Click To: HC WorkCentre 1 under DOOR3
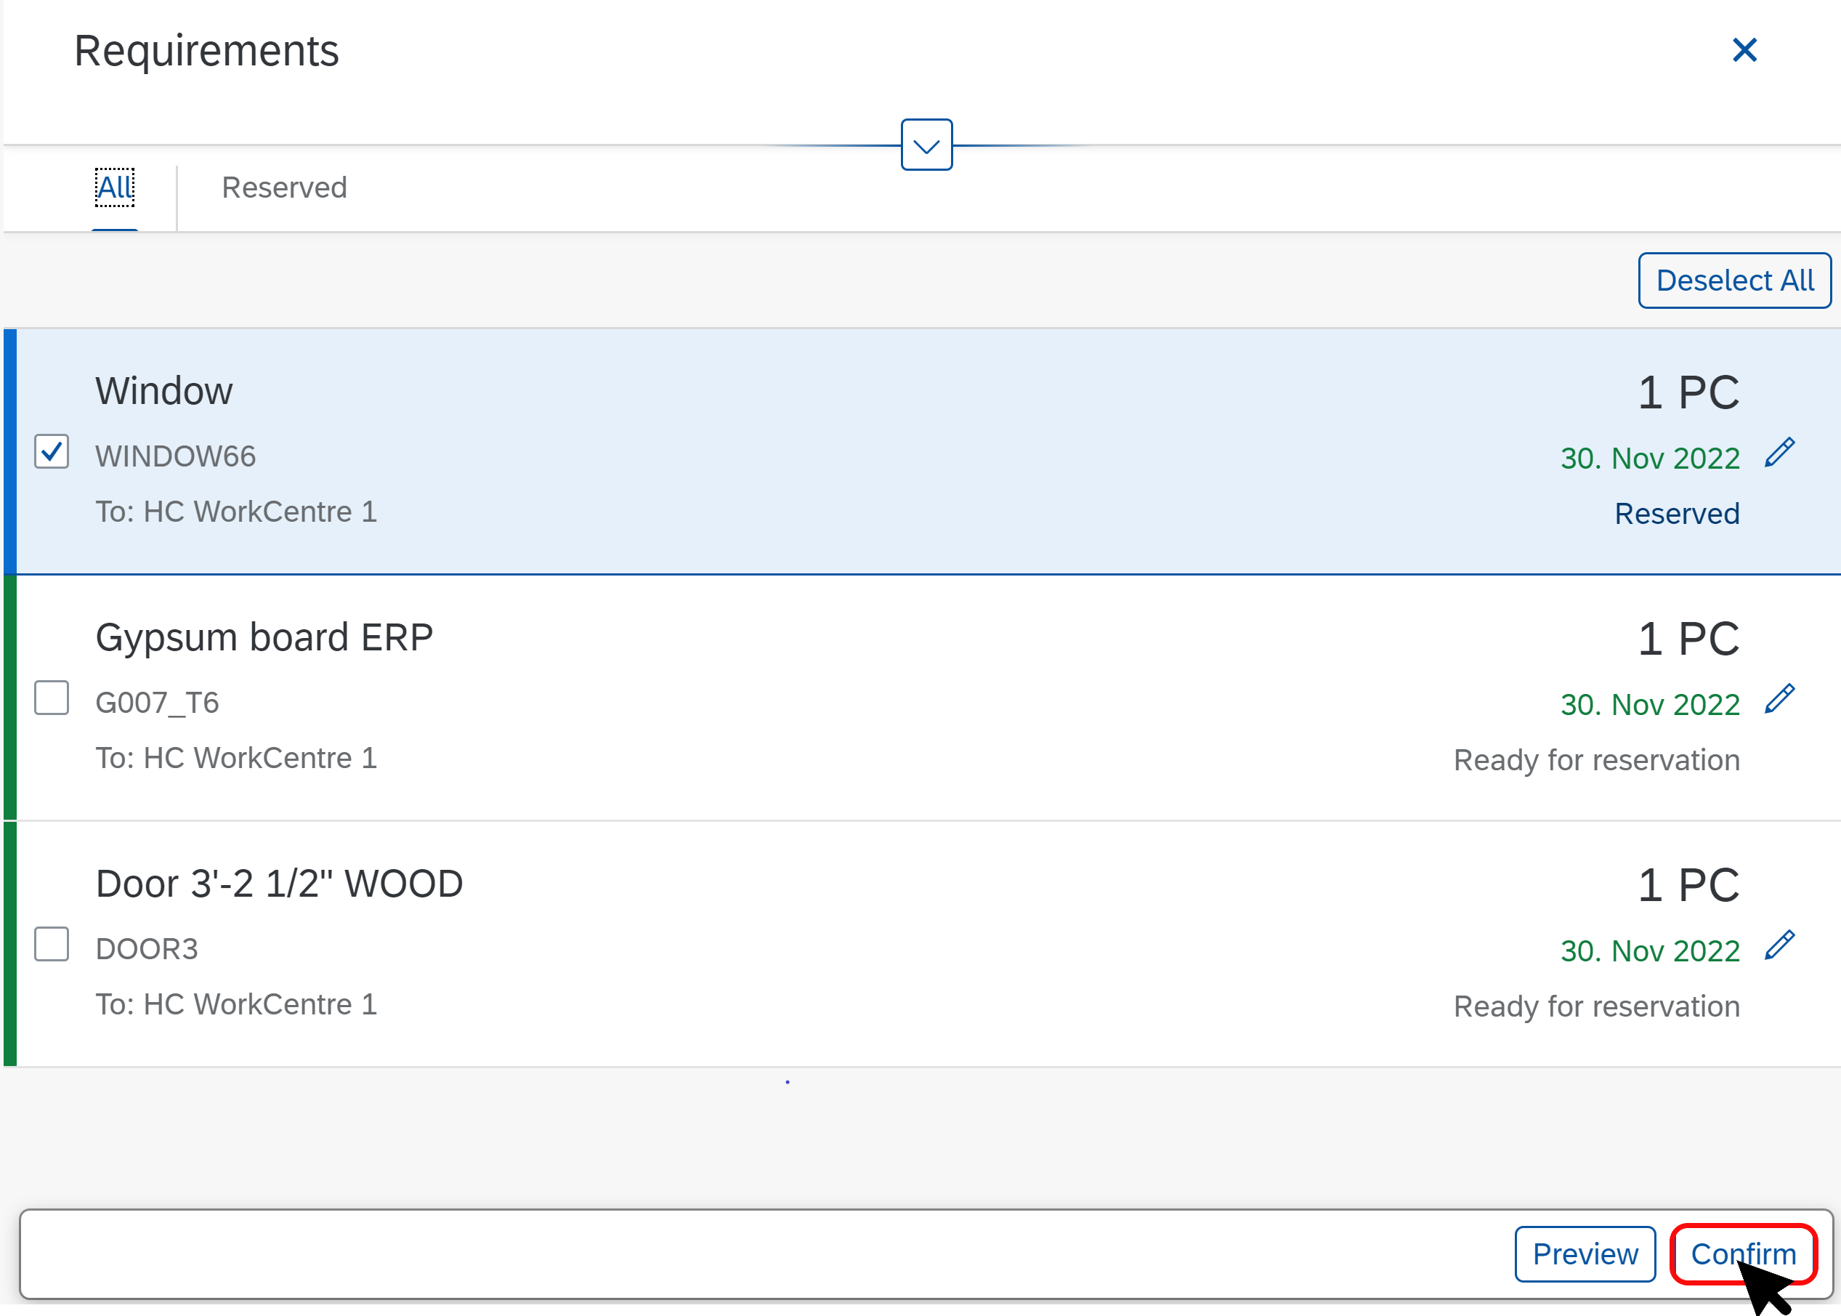Screen dimensions: 1841x1316 click(237, 1005)
